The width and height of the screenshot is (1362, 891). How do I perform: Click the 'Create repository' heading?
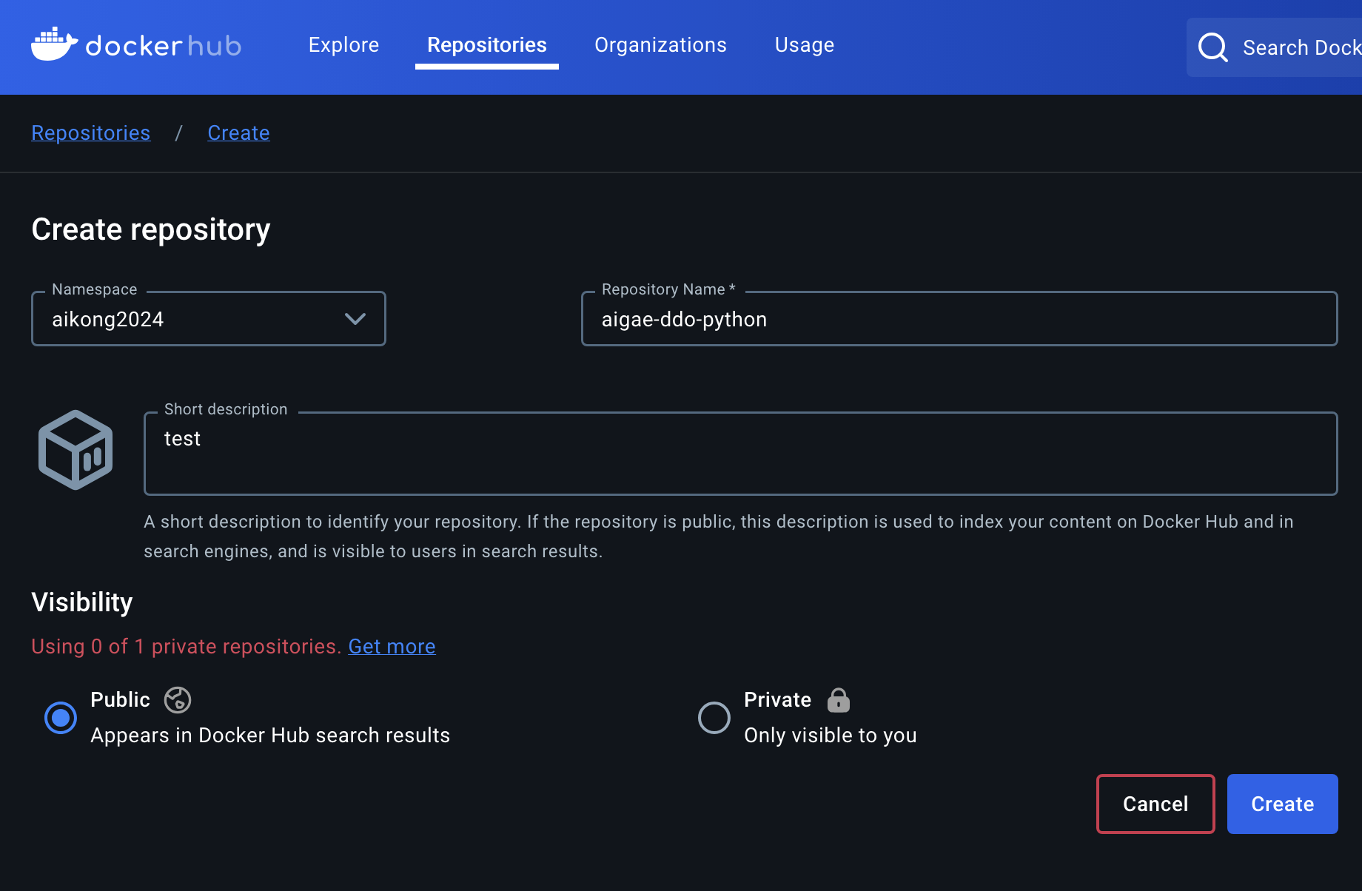tap(151, 229)
